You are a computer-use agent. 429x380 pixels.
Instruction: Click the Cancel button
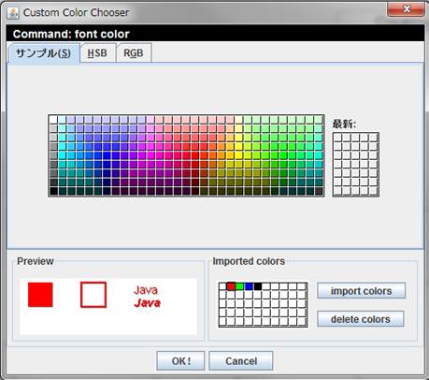pyautogui.click(x=241, y=361)
